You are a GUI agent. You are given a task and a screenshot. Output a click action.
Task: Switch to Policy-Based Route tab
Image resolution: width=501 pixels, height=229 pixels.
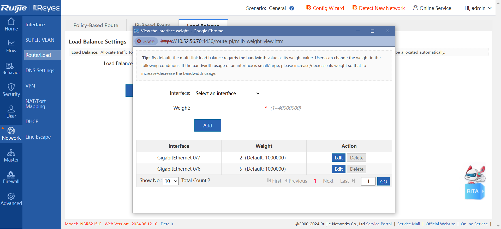(x=96, y=25)
